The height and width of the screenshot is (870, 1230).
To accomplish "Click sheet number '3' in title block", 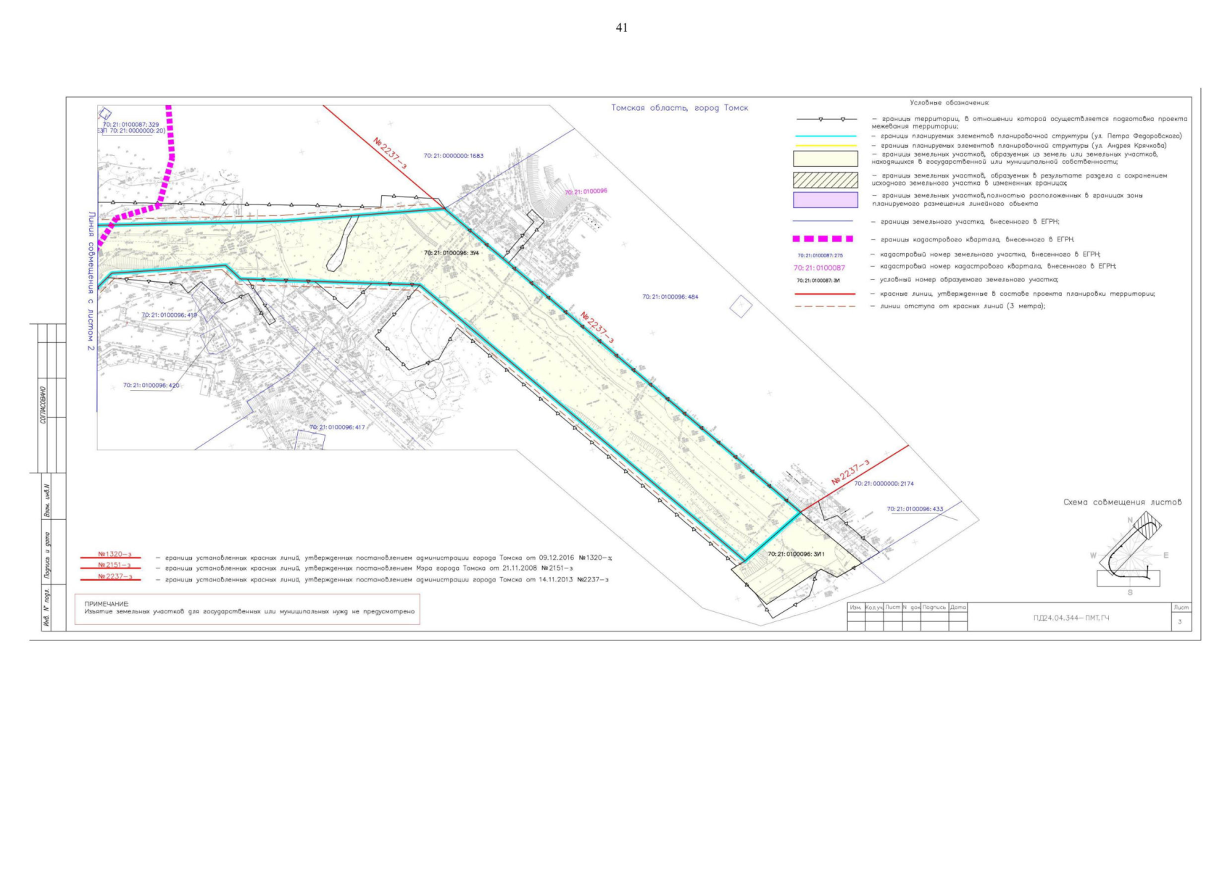I will [x=1180, y=623].
